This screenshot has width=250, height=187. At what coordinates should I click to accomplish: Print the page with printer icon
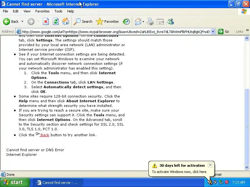pos(150,22)
